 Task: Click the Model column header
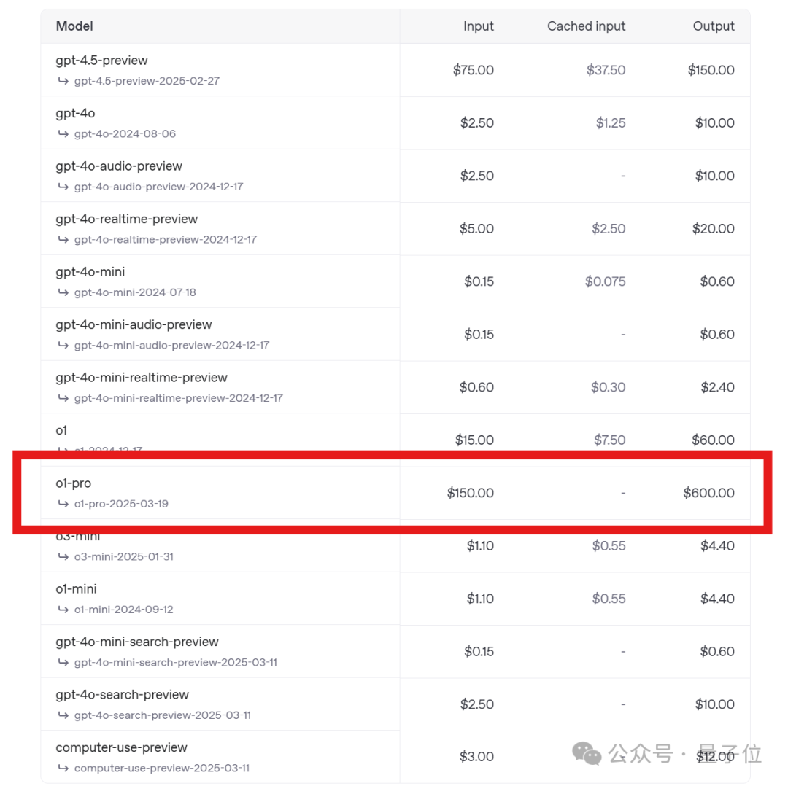point(74,26)
